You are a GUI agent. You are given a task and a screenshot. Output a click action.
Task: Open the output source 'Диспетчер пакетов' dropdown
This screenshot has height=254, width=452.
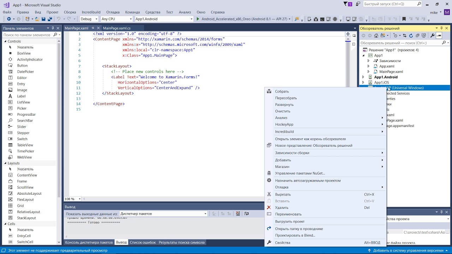tap(163, 214)
